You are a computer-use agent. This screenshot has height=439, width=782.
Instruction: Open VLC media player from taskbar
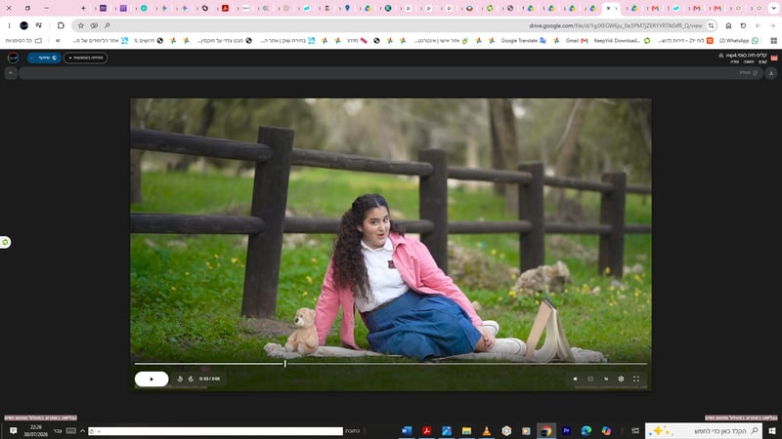point(486,430)
